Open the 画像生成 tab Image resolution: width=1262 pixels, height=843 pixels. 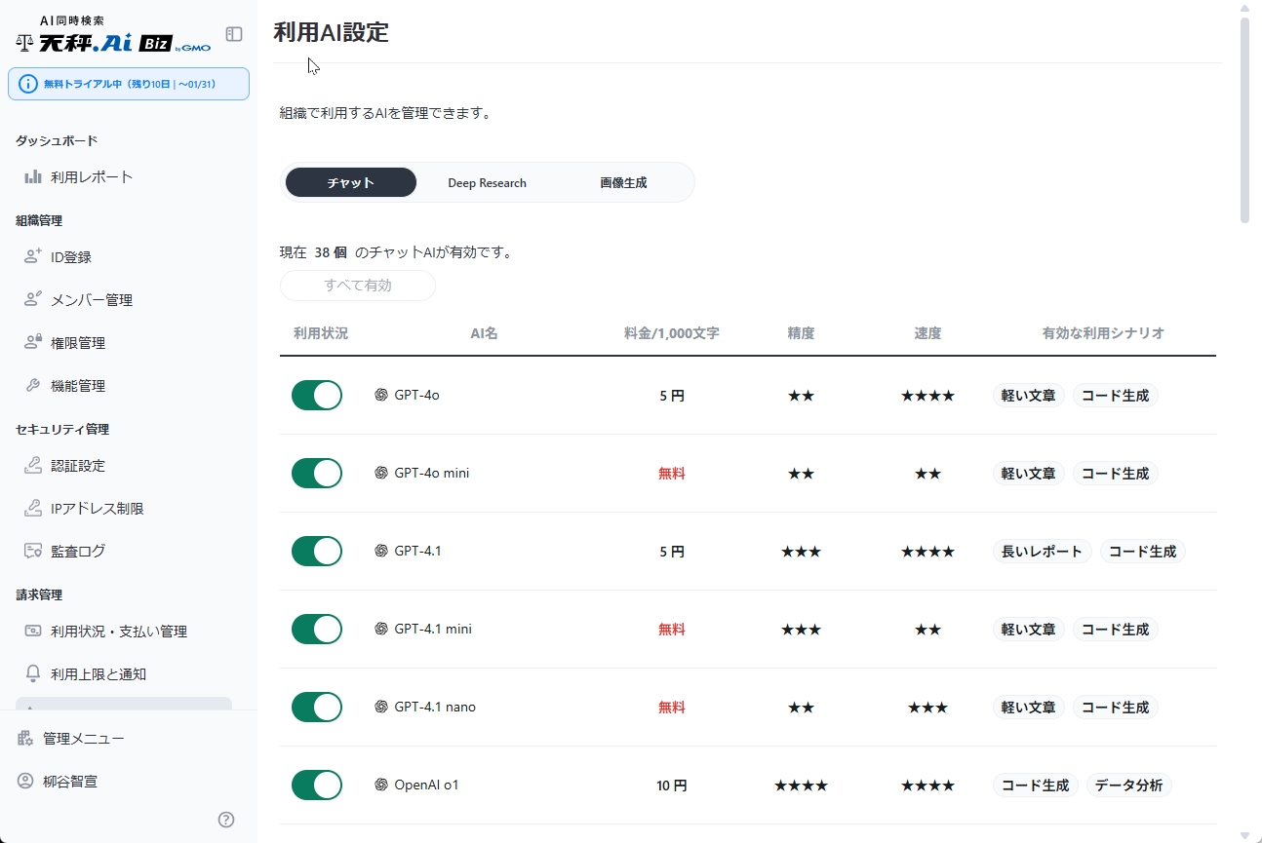pyautogui.click(x=623, y=182)
